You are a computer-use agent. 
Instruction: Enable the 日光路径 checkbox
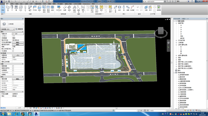click(13, 51)
